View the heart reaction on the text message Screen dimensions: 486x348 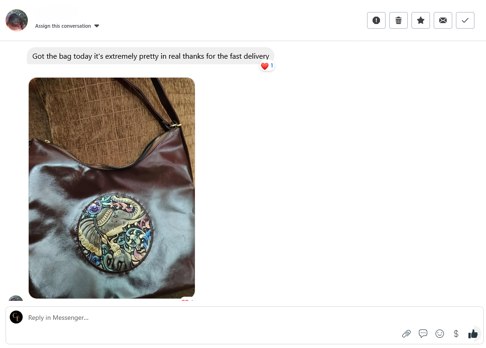(267, 66)
